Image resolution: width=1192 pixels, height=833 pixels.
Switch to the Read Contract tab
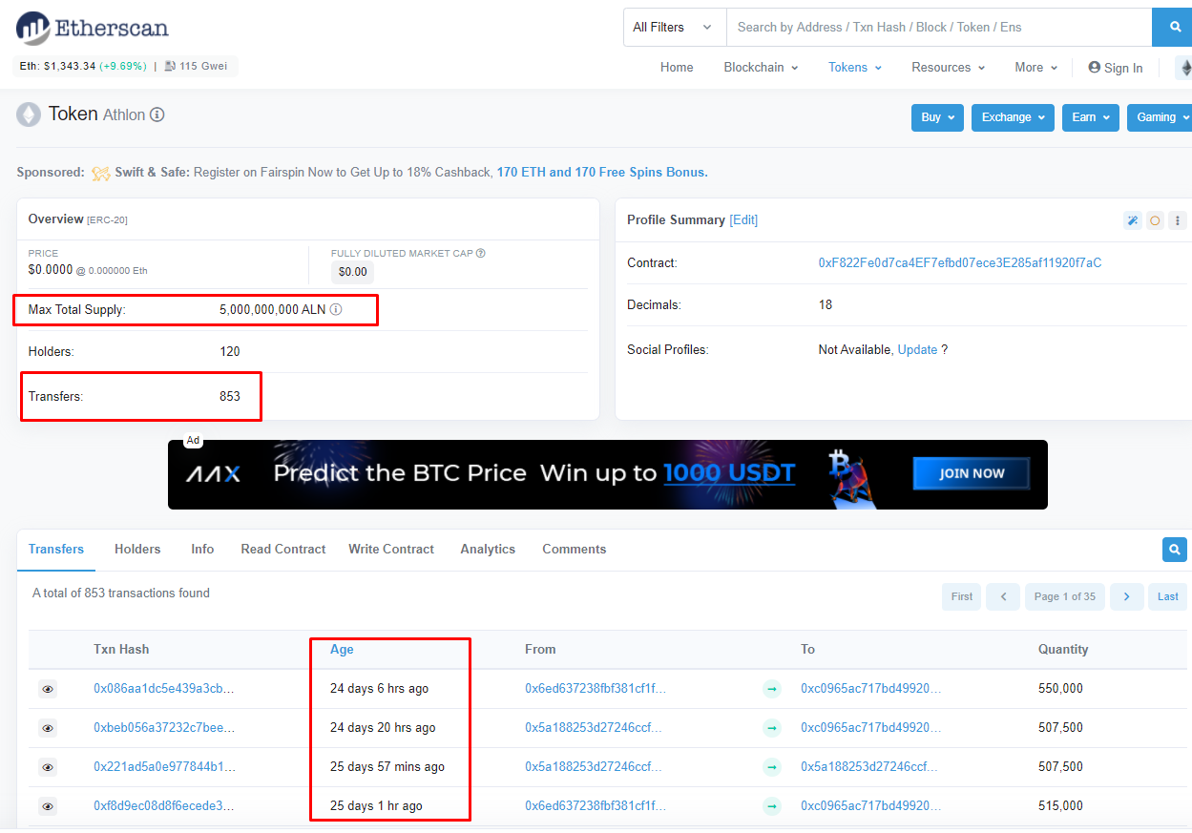pyautogui.click(x=283, y=550)
